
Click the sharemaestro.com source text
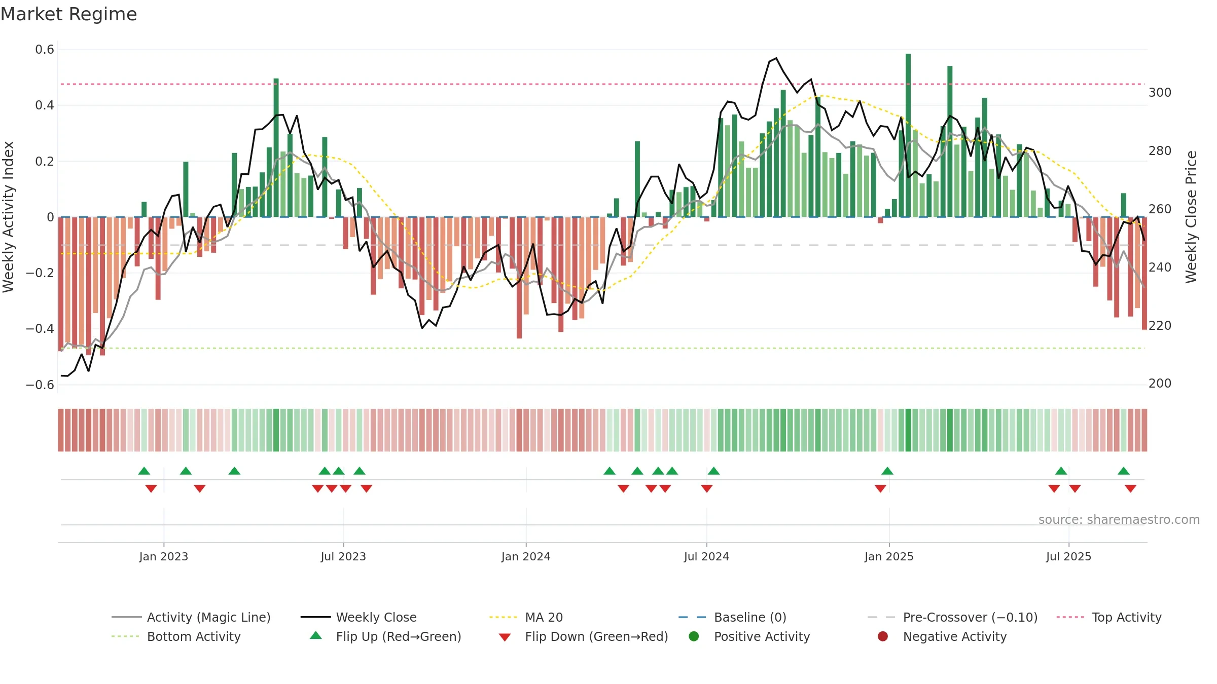(x=1119, y=519)
